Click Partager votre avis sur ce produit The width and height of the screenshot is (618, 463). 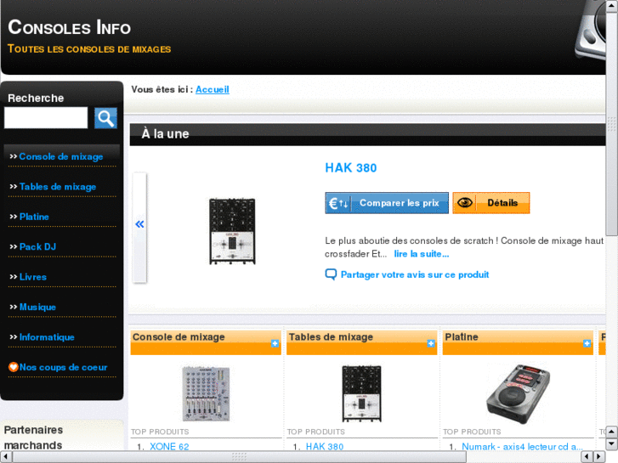(415, 274)
